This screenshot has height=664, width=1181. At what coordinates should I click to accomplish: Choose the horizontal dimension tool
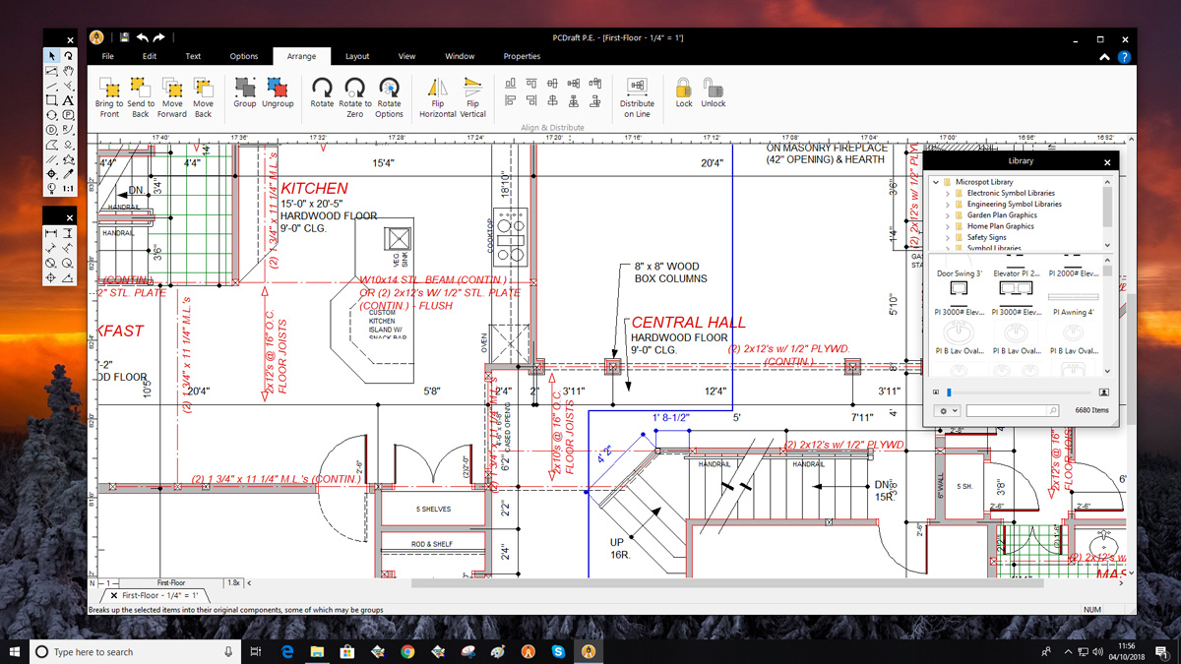click(51, 234)
